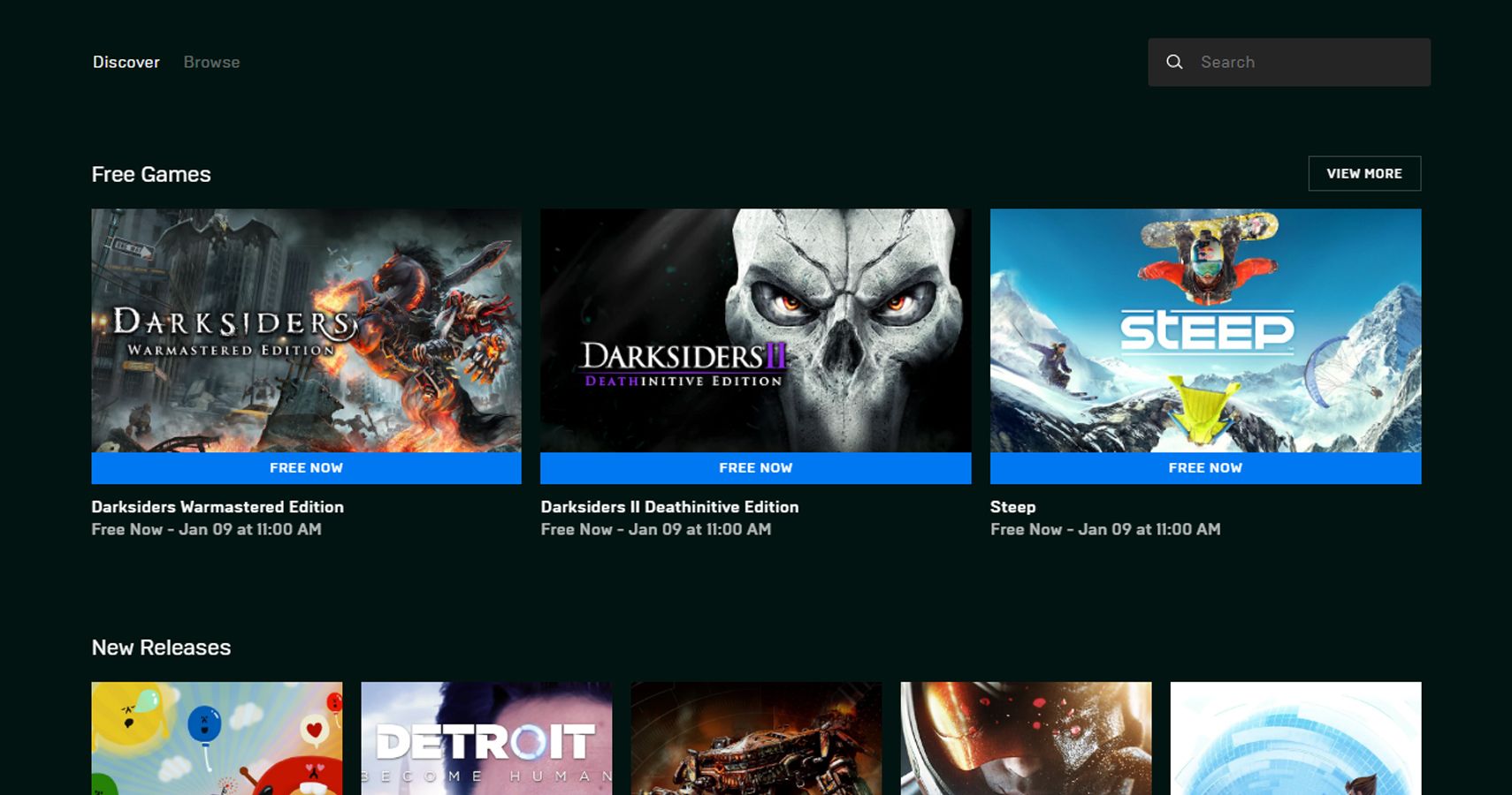Click Free Now banner under Darksiders Warmastered
1512x795 pixels.
point(306,468)
